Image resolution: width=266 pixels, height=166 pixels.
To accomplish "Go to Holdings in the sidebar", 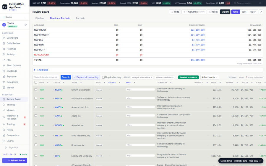I will (11, 49).
